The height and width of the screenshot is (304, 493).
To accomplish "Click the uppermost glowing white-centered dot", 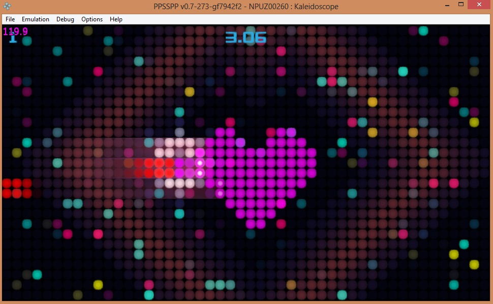I will 200,163.
